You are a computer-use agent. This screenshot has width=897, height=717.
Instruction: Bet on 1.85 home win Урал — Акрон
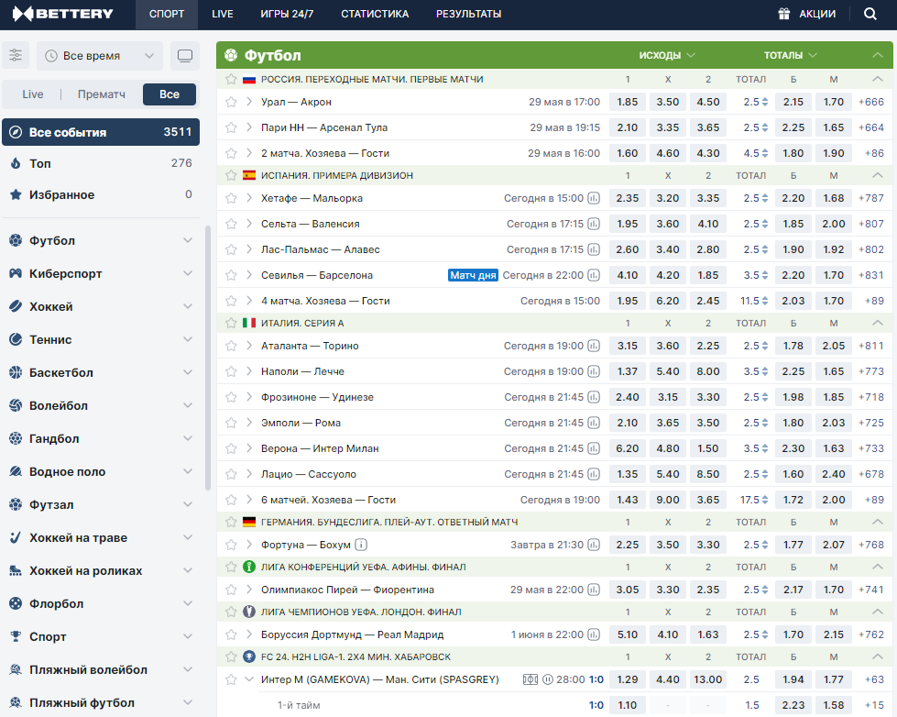(628, 102)
